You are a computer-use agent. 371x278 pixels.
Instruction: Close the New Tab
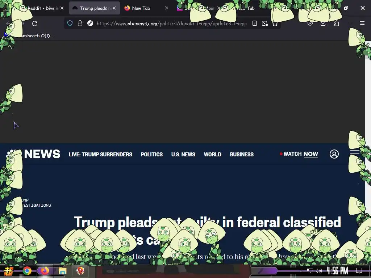pos(167,8)
